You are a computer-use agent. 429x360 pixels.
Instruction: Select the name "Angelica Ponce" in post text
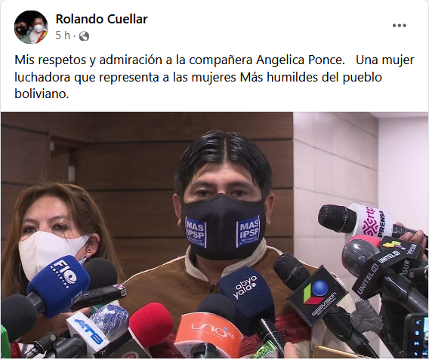(300, 60)
